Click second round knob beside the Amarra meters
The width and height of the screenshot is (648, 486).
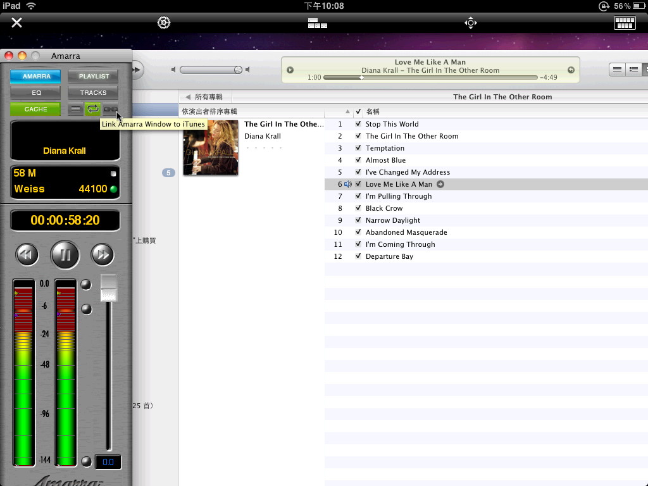coord(86,309)
